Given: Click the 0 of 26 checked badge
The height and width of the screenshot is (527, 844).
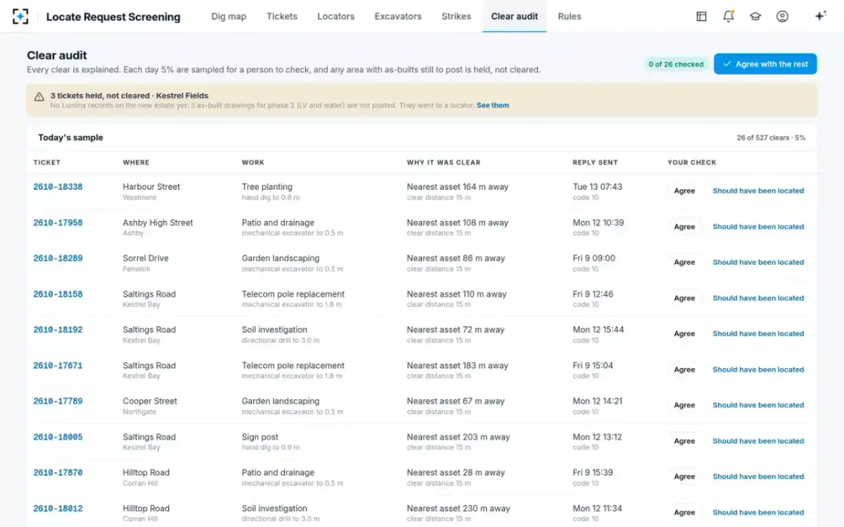Looking at the screenshot, I should (x=676, y=64).
